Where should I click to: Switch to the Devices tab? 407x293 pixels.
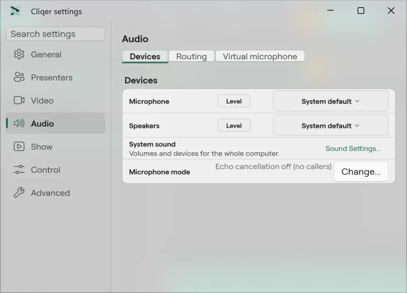click(x=145, y=56)
